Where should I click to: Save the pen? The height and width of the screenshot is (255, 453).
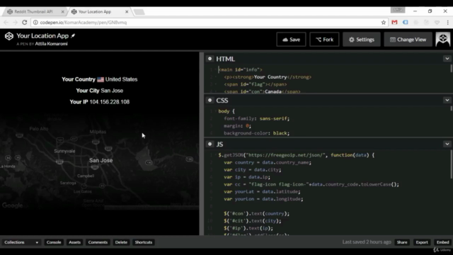(x=291, y=40)
